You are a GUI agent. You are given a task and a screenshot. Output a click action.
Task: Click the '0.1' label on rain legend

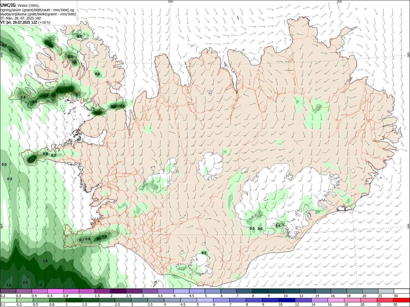pos(3,304)
